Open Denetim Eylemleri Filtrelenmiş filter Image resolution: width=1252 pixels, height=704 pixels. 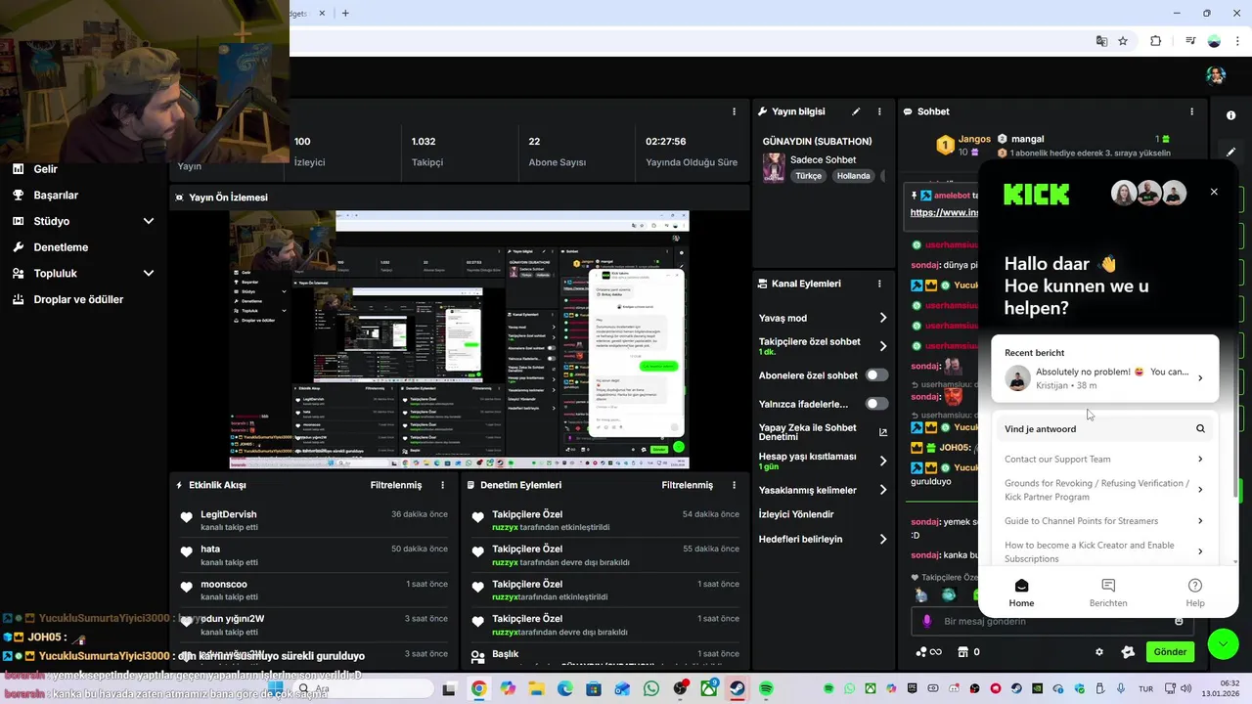[x=687, y=485]
